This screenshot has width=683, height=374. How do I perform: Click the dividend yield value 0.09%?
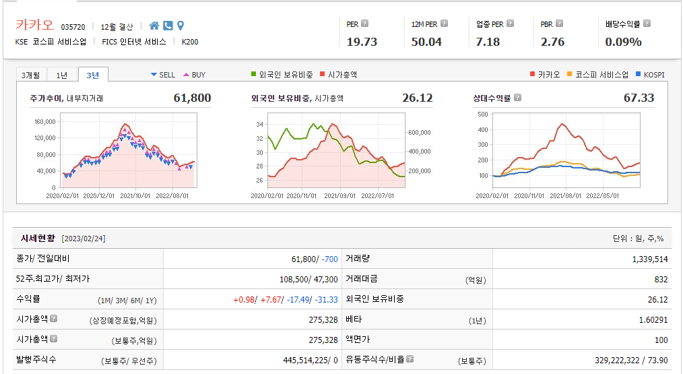tap(623, 42)
